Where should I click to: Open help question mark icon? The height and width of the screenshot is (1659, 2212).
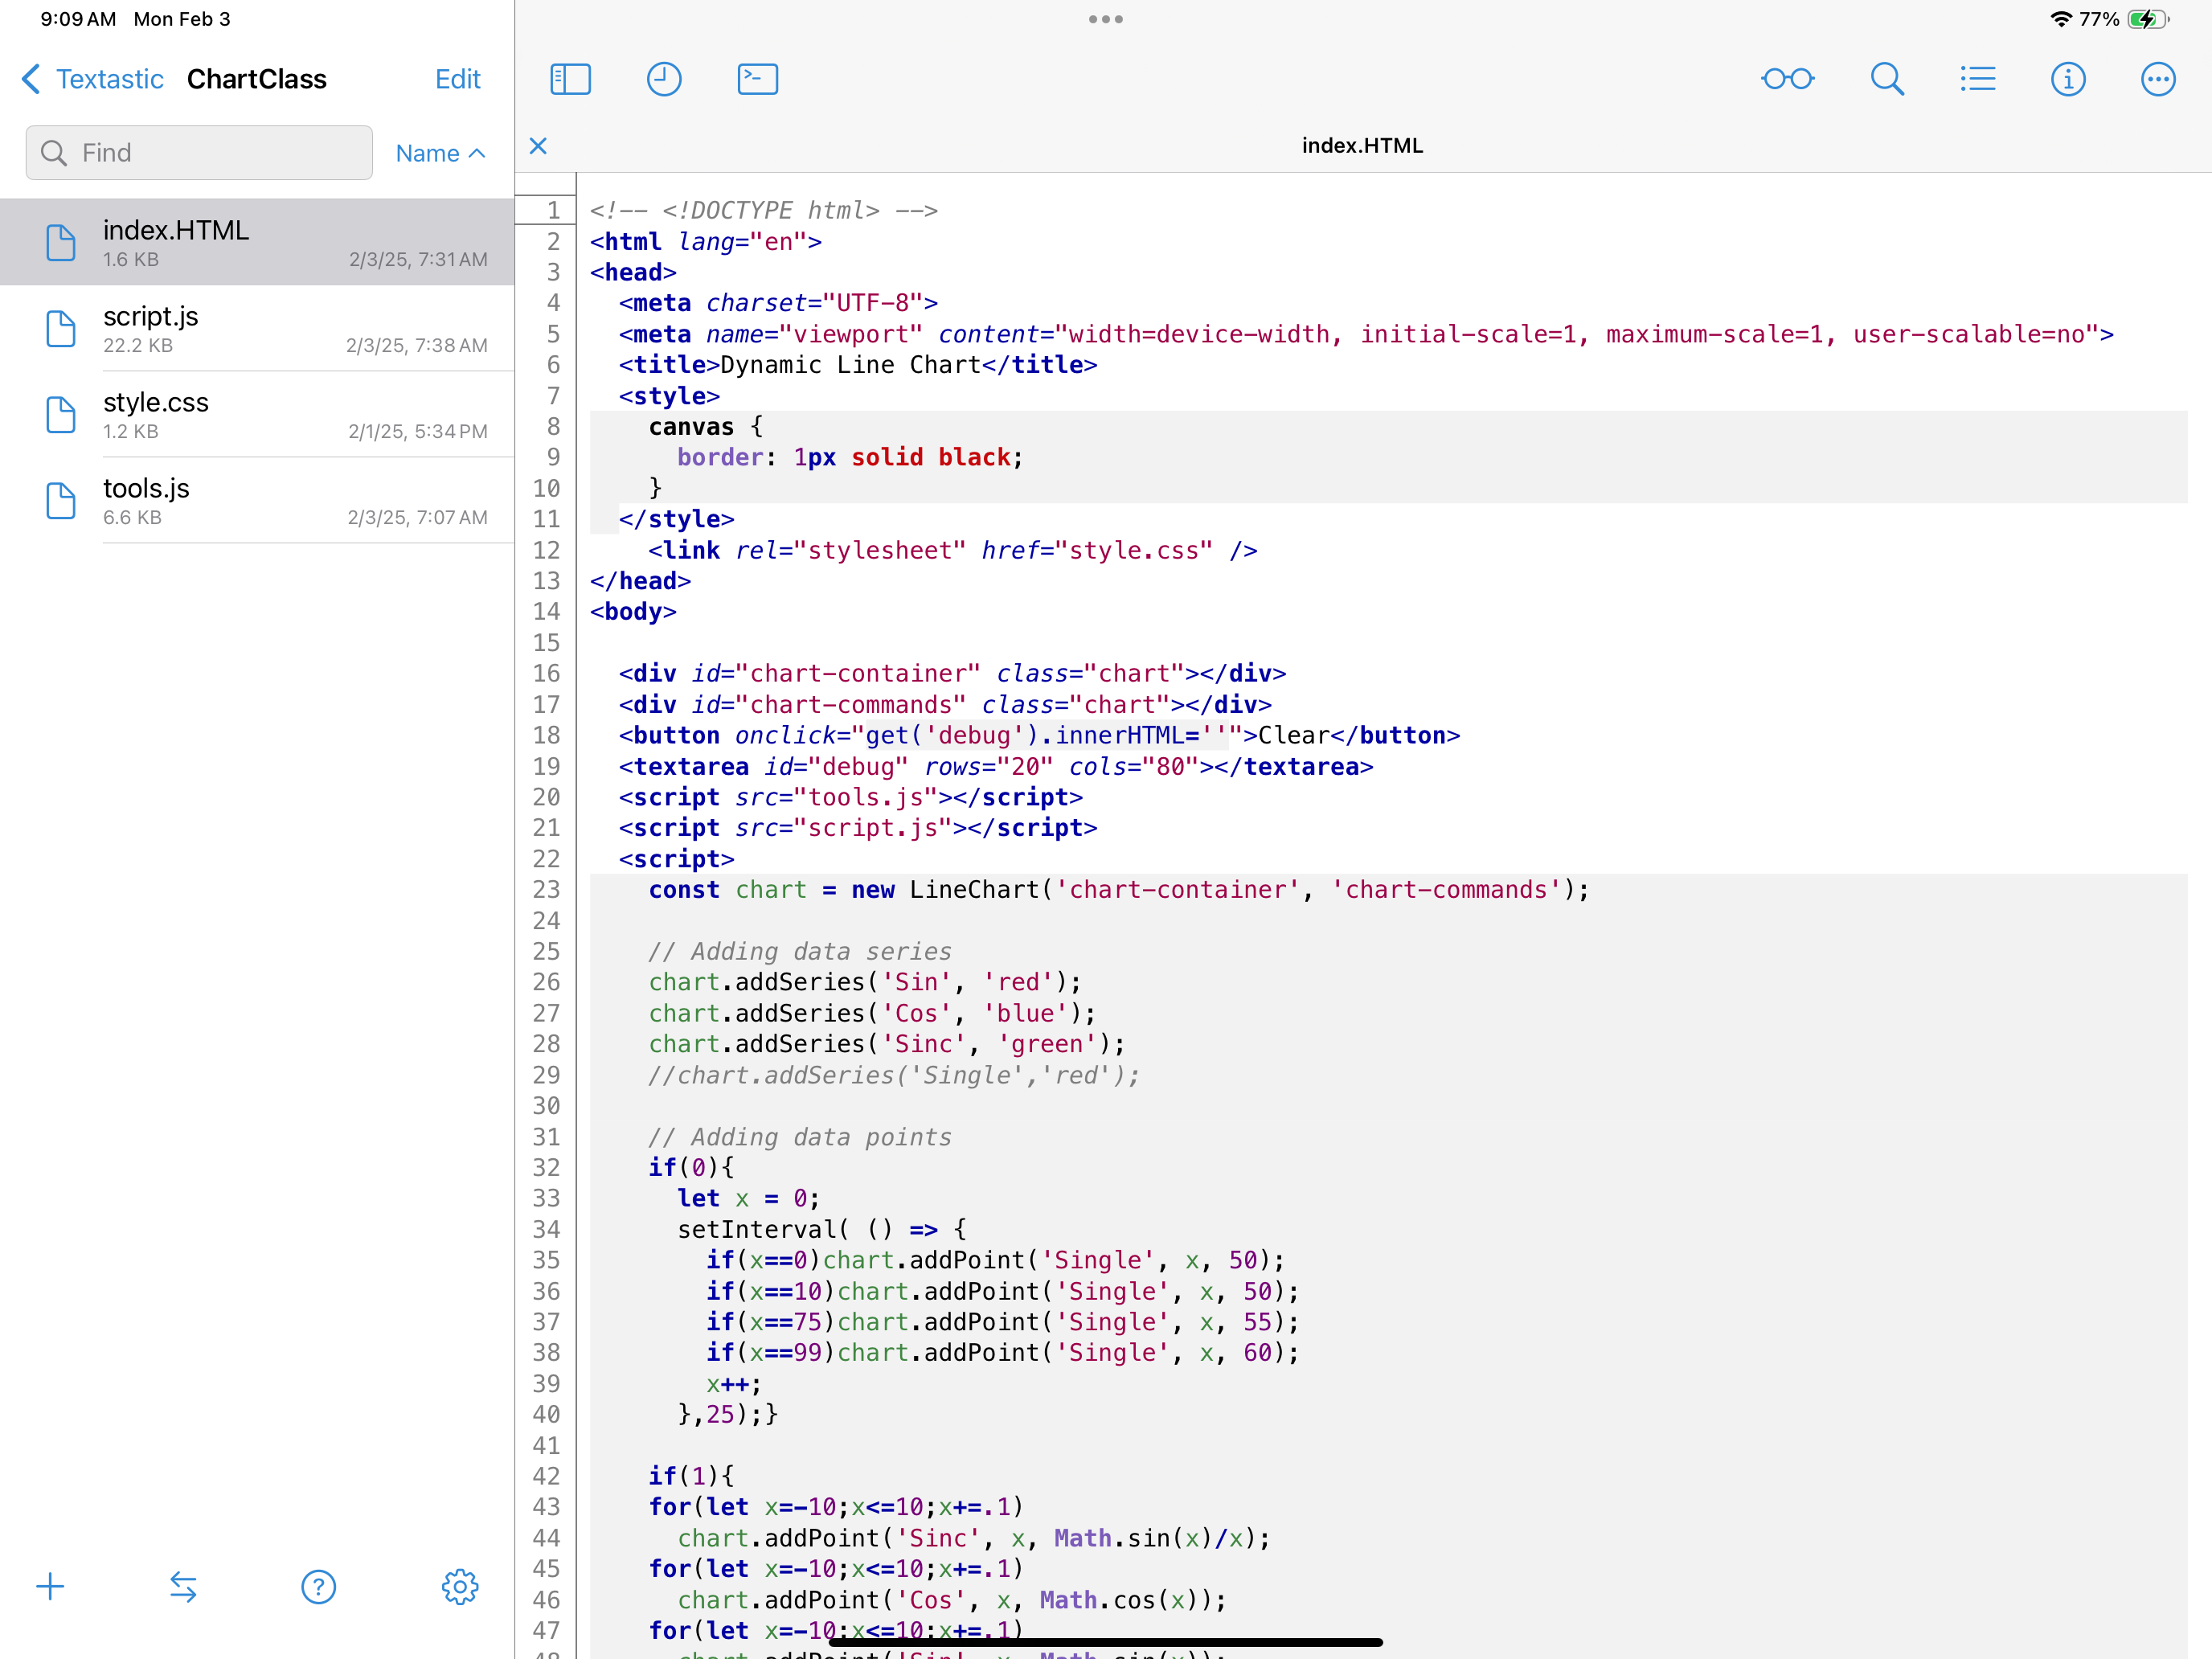pyautogui.click(x=319, y=1586)
